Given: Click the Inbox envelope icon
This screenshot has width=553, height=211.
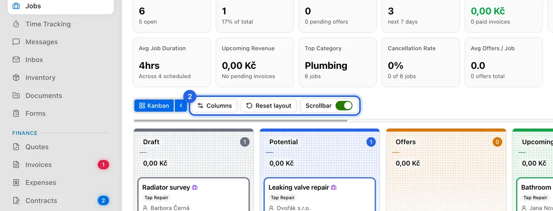Looking at the screenshot, I should 16,60.
